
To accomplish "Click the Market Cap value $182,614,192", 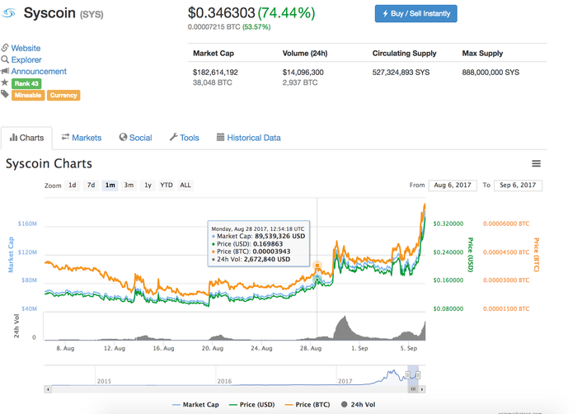I will coord(215,73).
